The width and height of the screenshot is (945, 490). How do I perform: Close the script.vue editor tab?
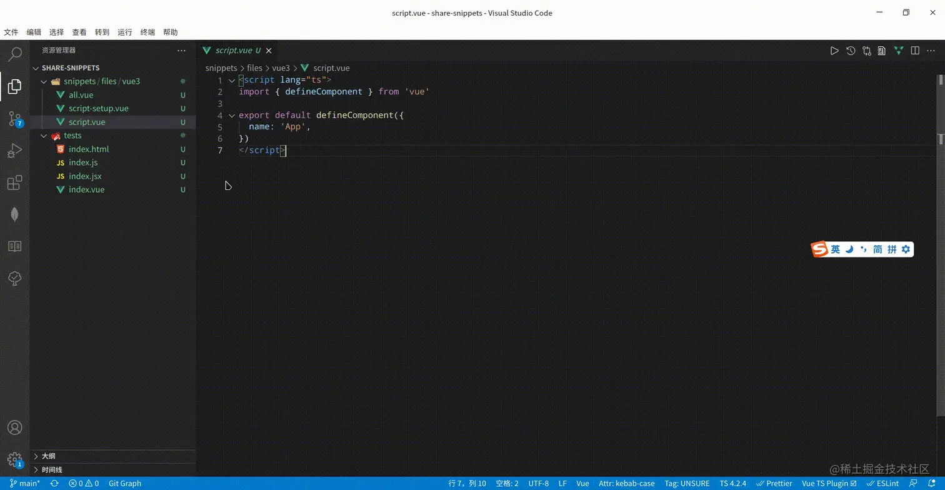coord(269,51)
